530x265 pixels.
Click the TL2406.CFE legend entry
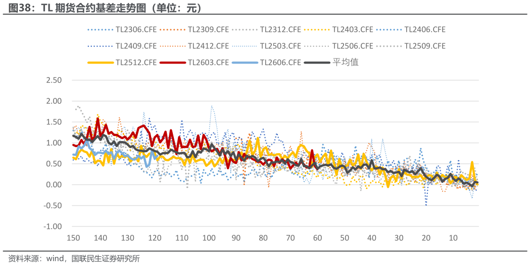click(x=425, y=30)
